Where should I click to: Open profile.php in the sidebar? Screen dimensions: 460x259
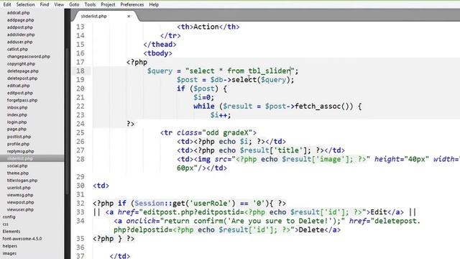pos(18,144)
